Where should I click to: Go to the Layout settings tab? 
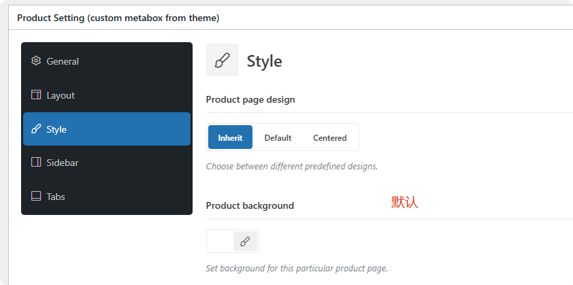pyautogui.click(x=61, y=95)
